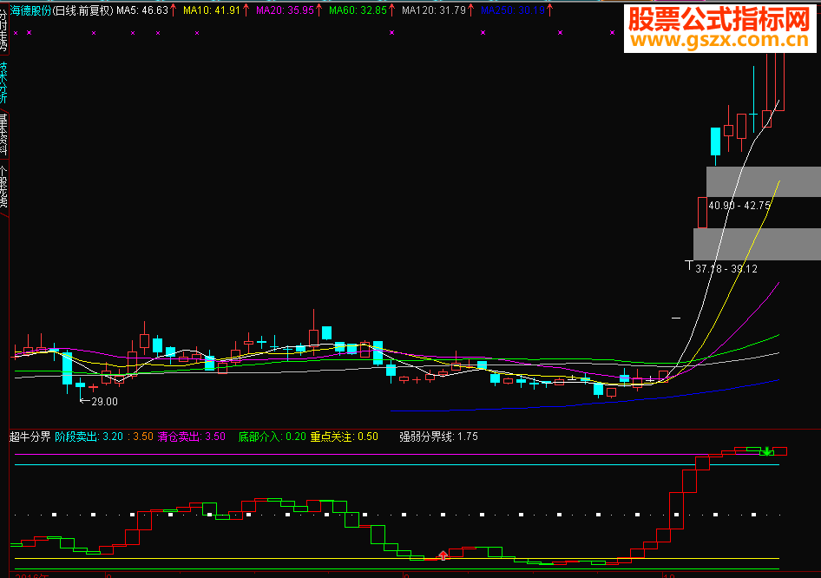
Task: Click the red up arrow beside MA10
Action: tap(246, 10)
